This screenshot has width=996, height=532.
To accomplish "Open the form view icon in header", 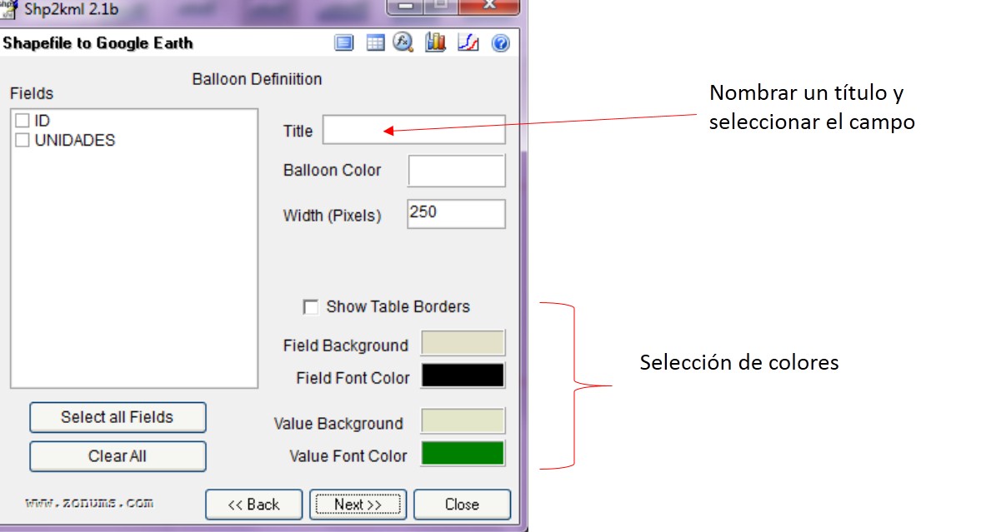I will (x=343, y=43).
